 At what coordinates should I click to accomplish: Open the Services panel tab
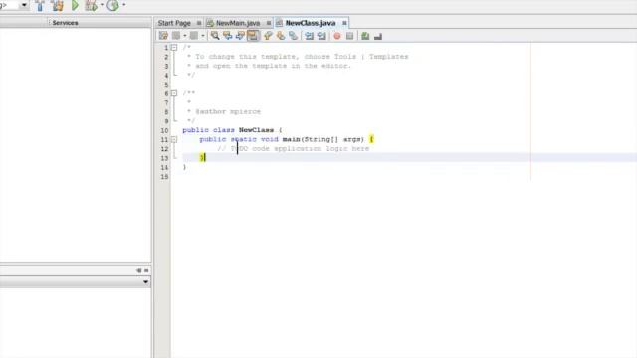(65, 23)
